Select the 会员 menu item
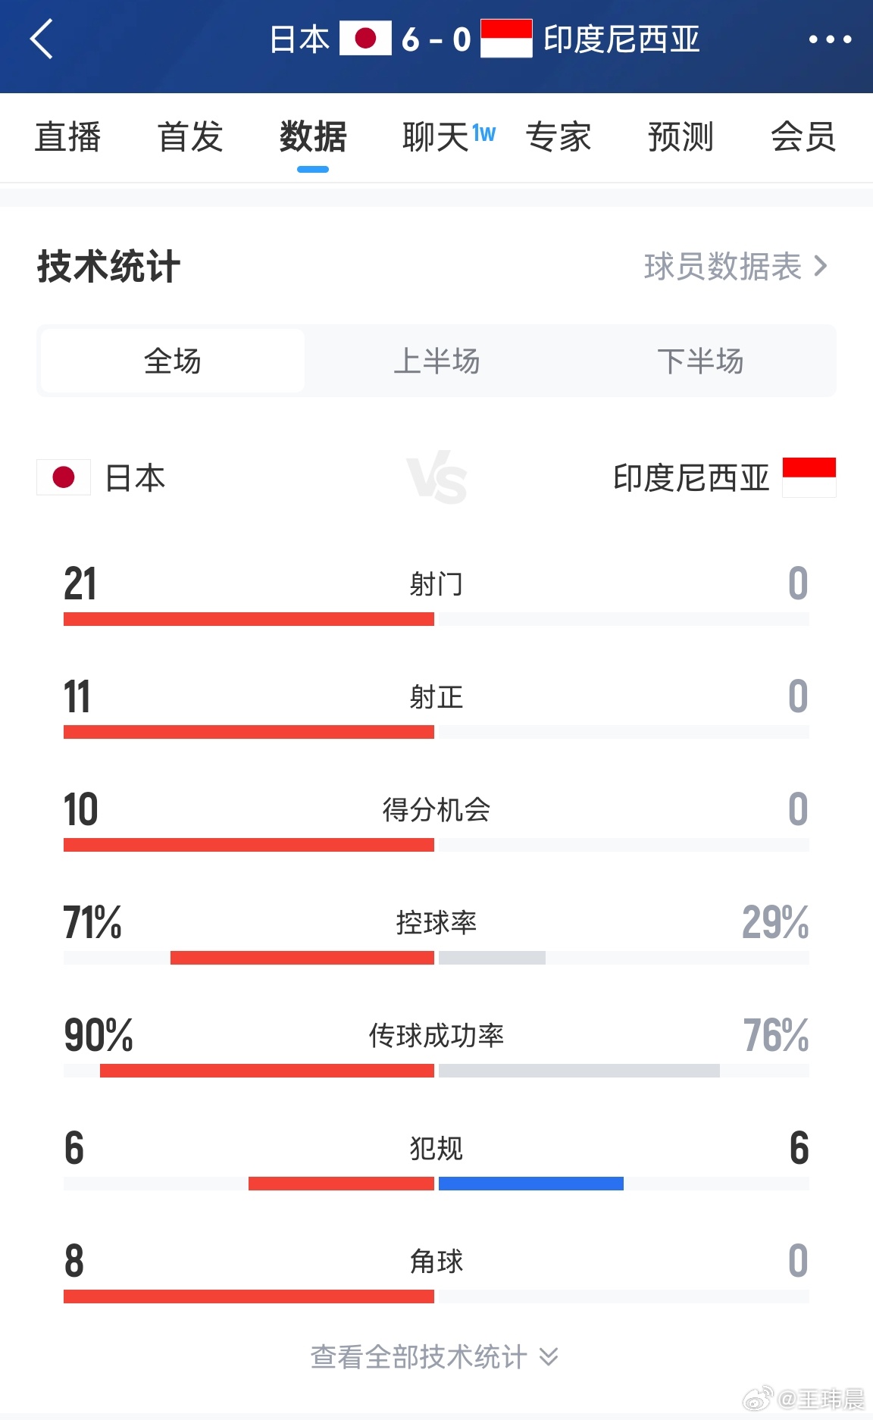Viewport: 873px width, 1420px height. (x=803, y=137)
